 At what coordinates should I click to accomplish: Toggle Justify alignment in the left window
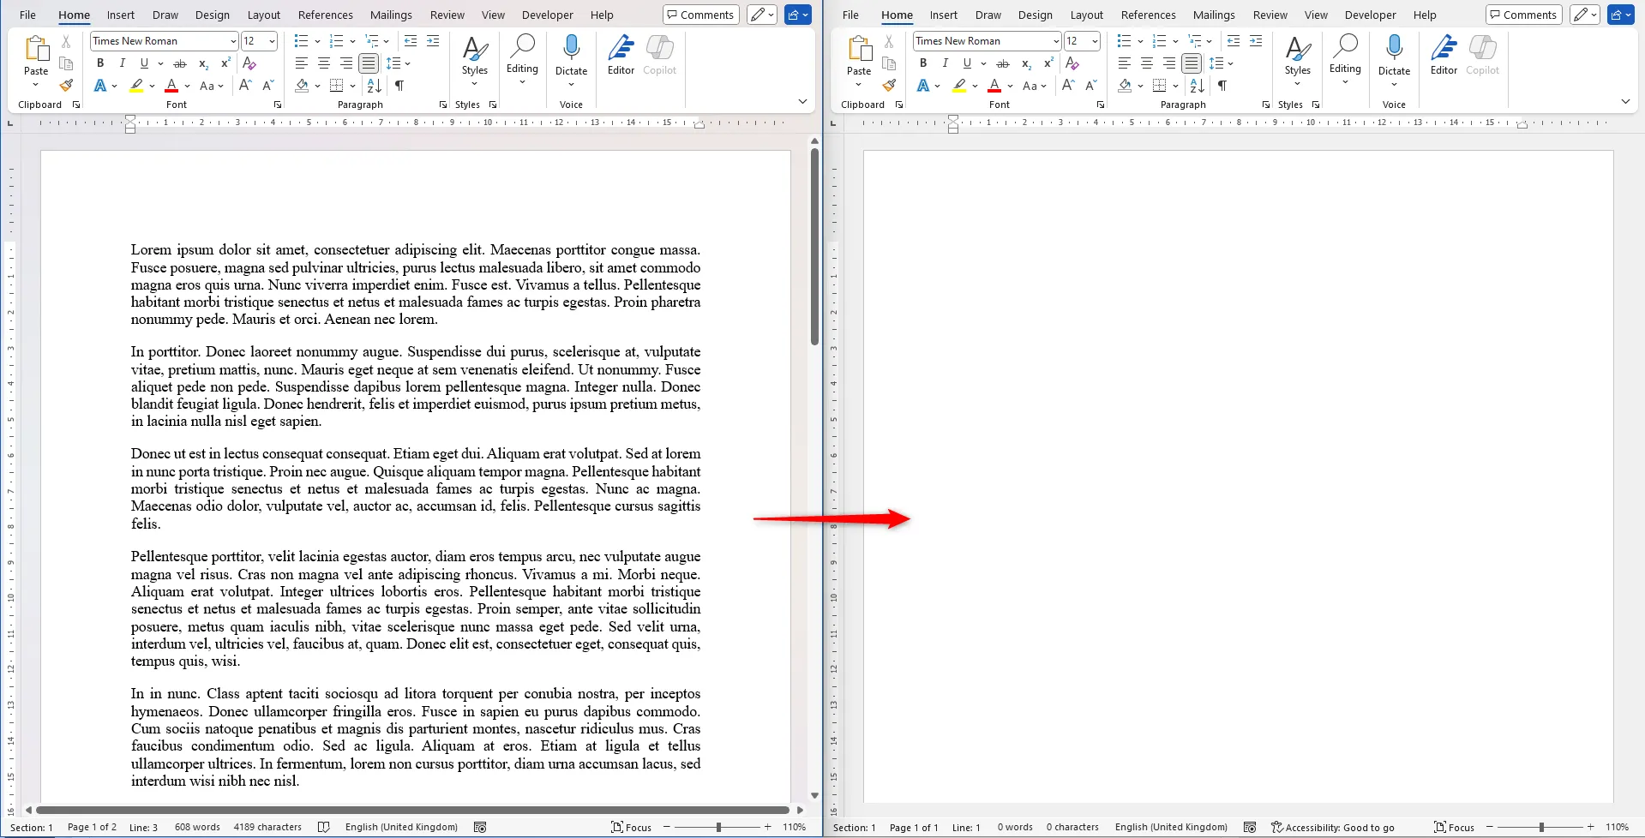point(369,63)
